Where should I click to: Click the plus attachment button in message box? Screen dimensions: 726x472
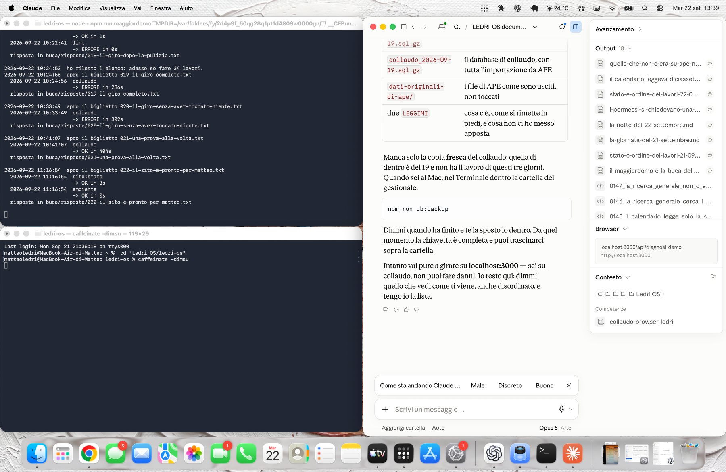[x=385, y=409]
